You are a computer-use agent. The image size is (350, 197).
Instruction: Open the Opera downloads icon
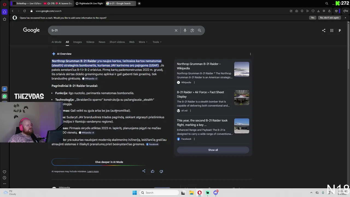pos(318,11)
